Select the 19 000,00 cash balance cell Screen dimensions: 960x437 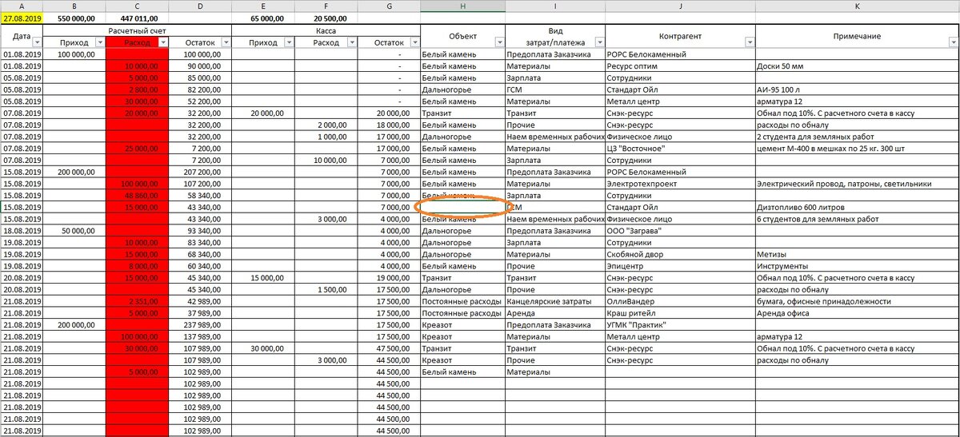point(389,278)
